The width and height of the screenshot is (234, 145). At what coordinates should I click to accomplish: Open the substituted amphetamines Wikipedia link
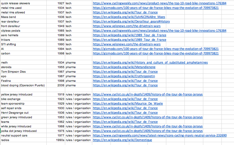(x=150, y=62)
